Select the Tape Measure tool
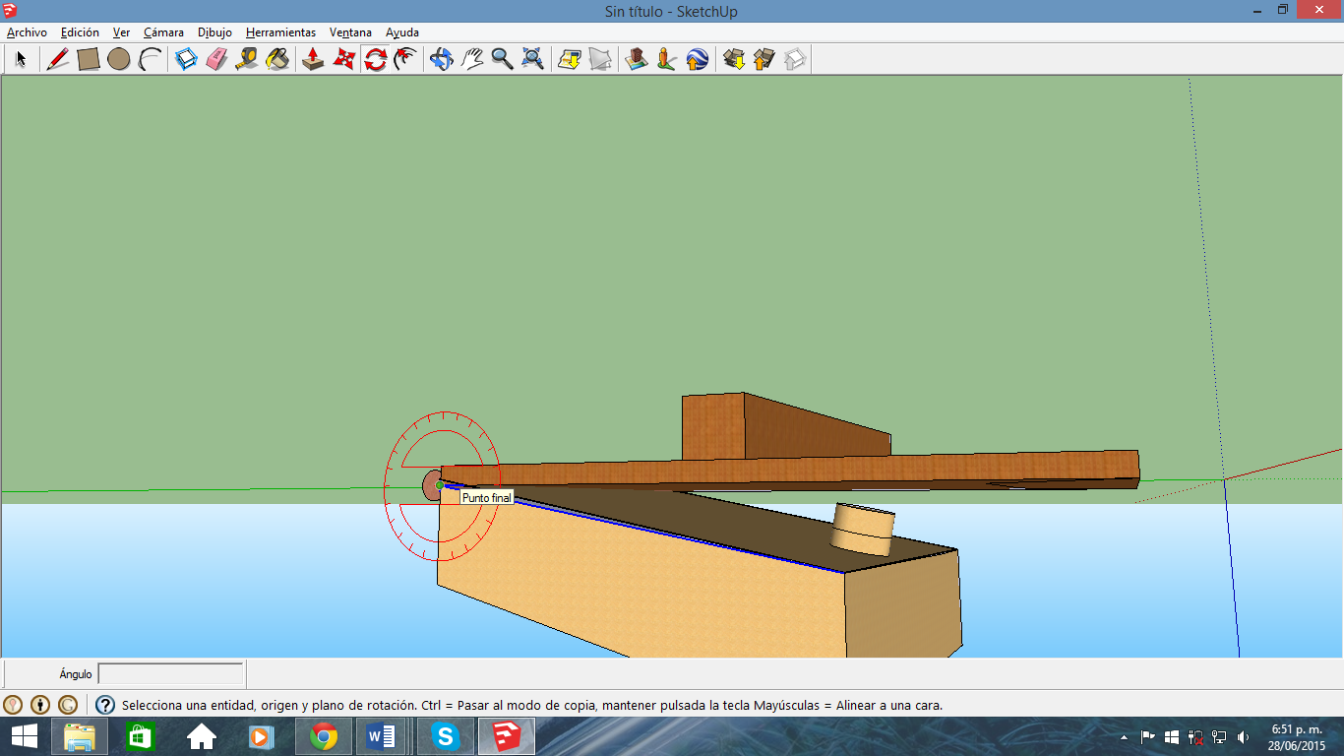 click(x=247, y=59)
